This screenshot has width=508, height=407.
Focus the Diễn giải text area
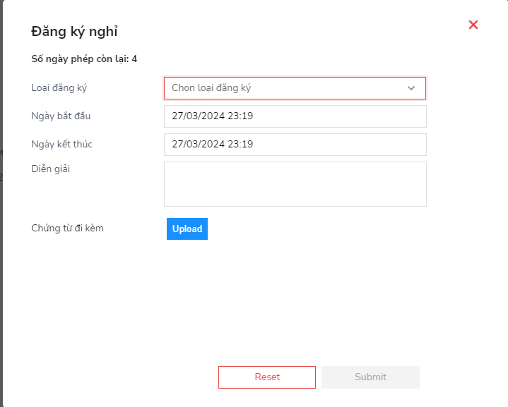[x=295, y=184]
